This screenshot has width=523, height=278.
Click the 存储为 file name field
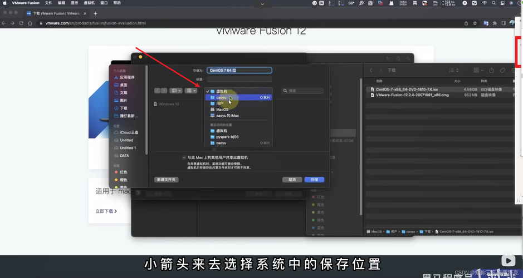click(239, 70)
